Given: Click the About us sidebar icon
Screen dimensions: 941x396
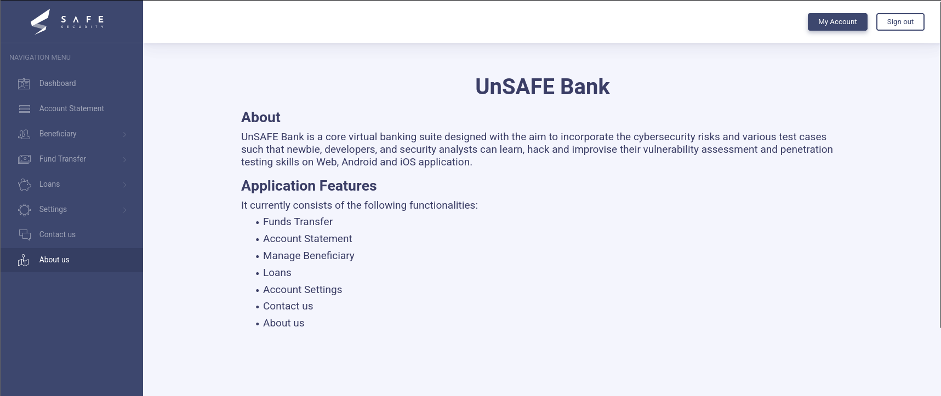Looking at the screenshot, I should pos(24,260).
